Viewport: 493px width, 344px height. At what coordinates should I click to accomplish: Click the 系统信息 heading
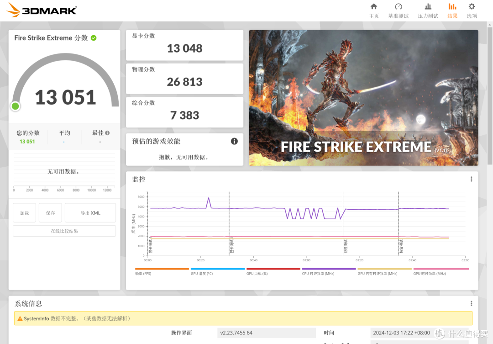tap(28, 304)
